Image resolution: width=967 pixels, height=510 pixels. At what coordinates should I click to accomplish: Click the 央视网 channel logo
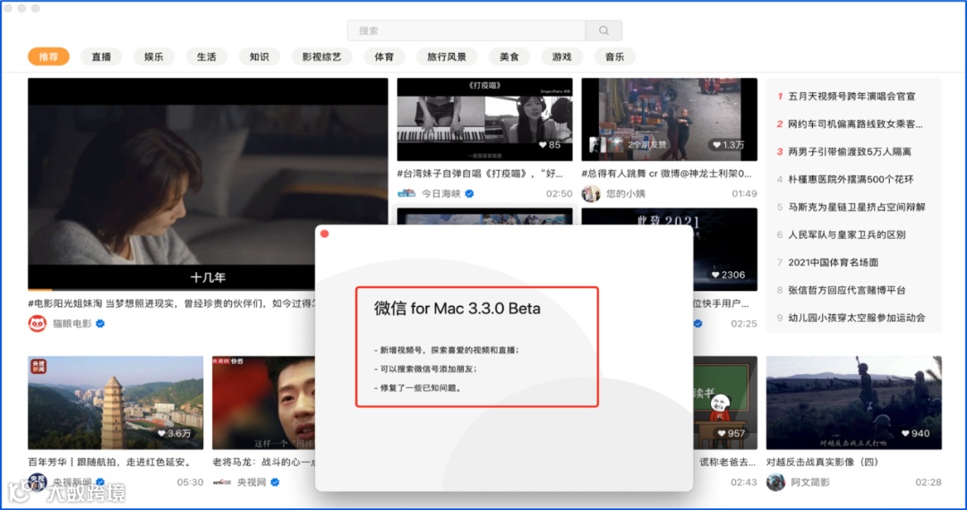pyautogui.click(x=221, y=482)
